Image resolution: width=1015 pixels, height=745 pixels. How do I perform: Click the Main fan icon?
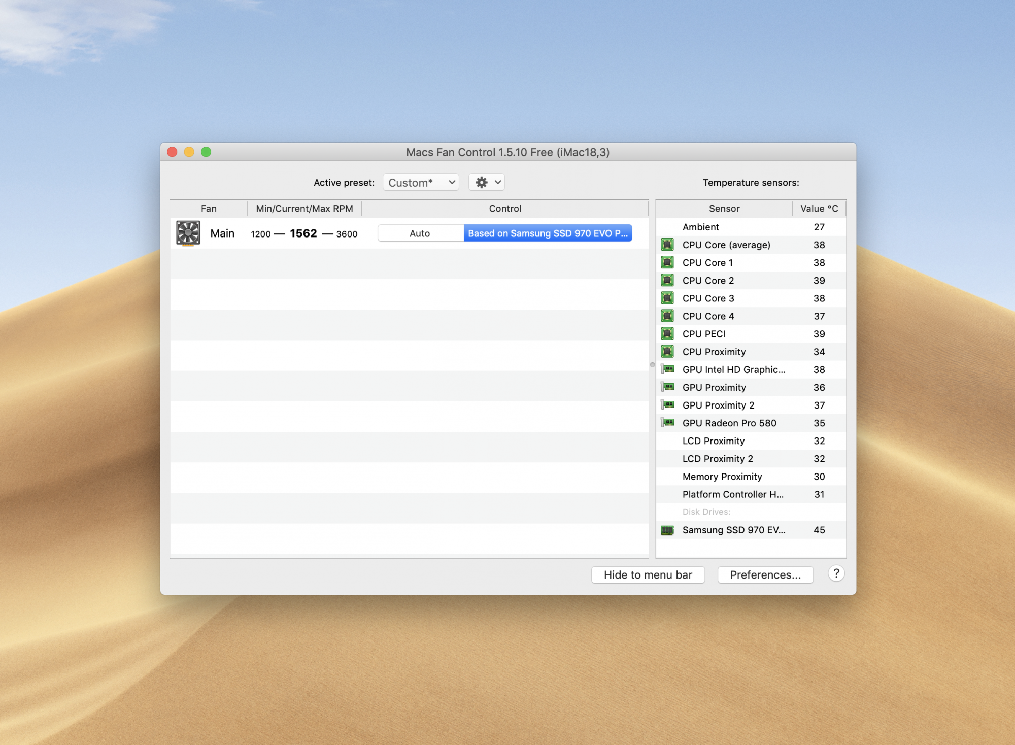[x=188, y=233]
